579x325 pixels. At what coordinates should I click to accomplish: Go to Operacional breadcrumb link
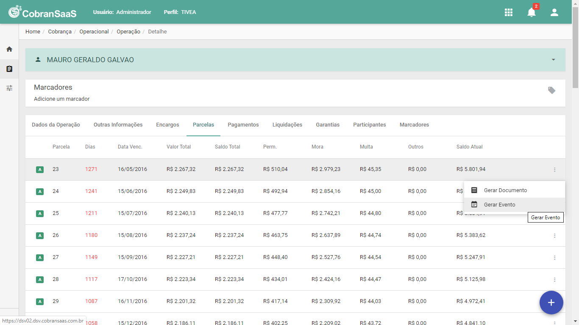[94, 32]
